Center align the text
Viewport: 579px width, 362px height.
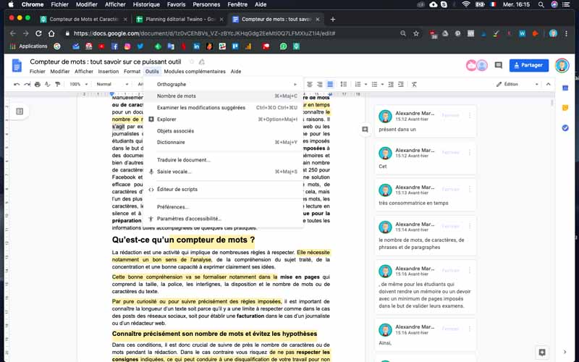pos(310,84)
